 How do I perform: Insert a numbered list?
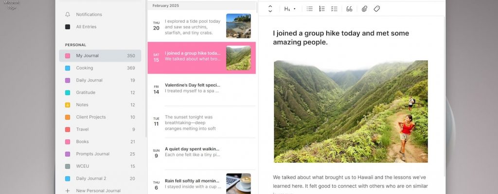pyautogui.click(x=322, y=9)
